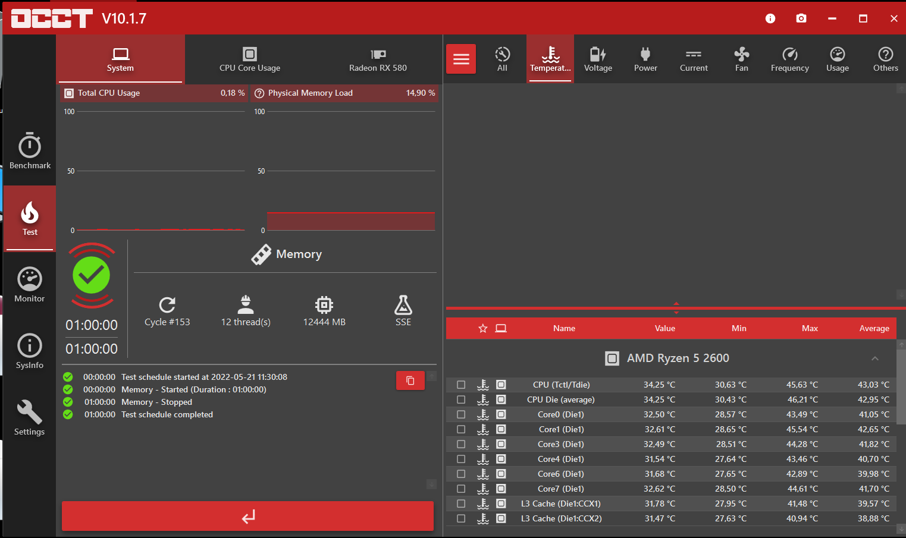Click the 12 thread(s) worker icon
This screenshot has width=906, height=538.
246,304
